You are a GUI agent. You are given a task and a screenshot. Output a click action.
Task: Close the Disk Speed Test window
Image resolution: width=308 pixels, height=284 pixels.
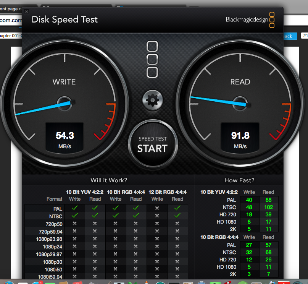point(26,11)
